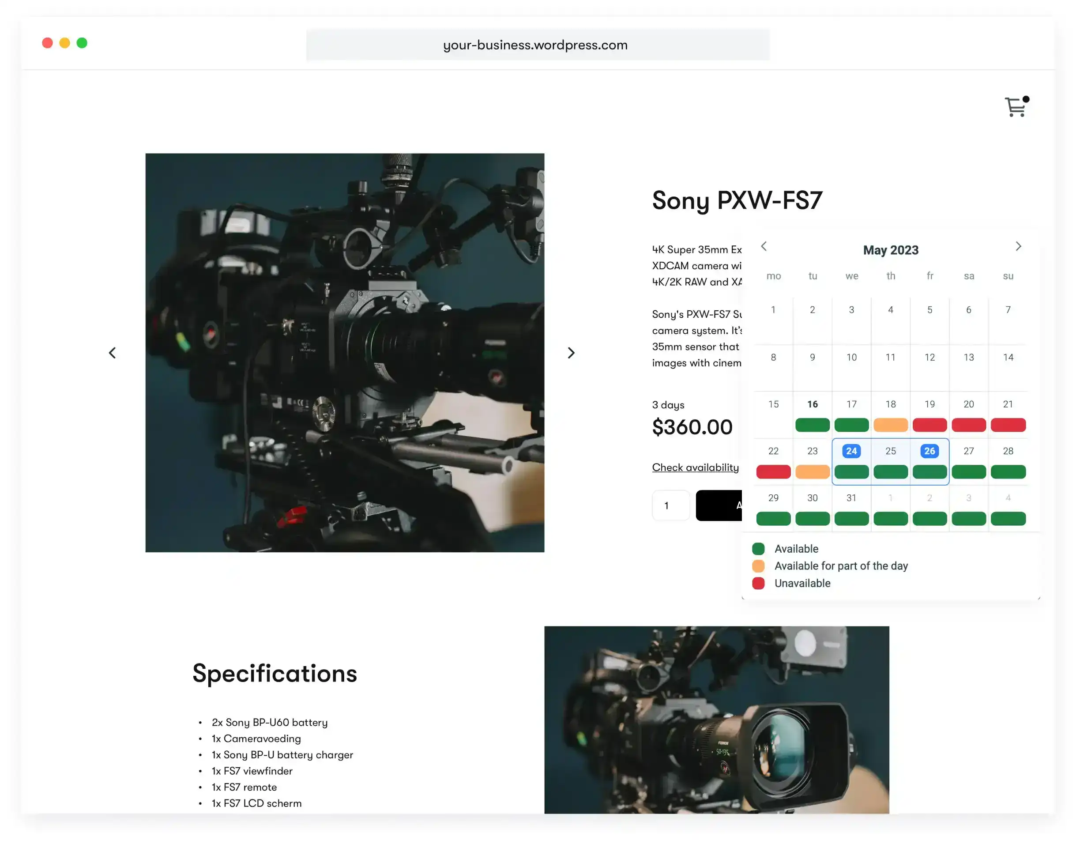
Task: Click the black add to cart button
Action: [x=719, y=505]
